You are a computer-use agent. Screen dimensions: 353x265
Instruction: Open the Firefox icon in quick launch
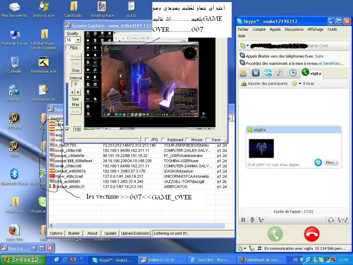pyautogui.click(x=73, y=259)
